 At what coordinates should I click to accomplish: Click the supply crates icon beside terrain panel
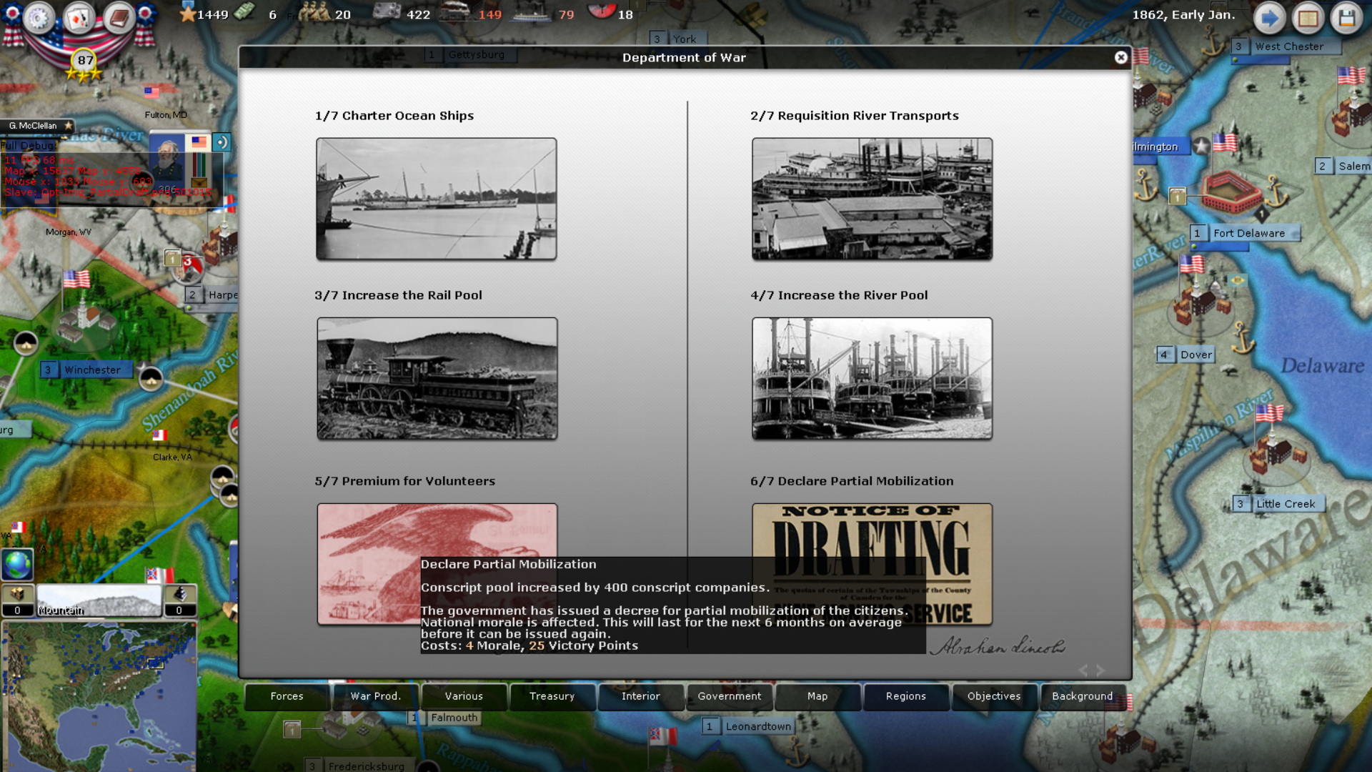[x=17, y=600]
